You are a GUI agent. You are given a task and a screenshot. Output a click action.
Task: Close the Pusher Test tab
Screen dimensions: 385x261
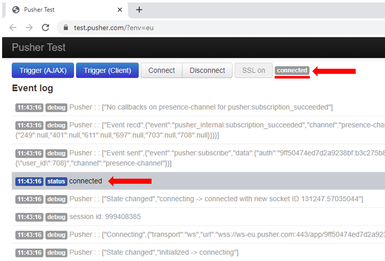[x=120, y=10]
